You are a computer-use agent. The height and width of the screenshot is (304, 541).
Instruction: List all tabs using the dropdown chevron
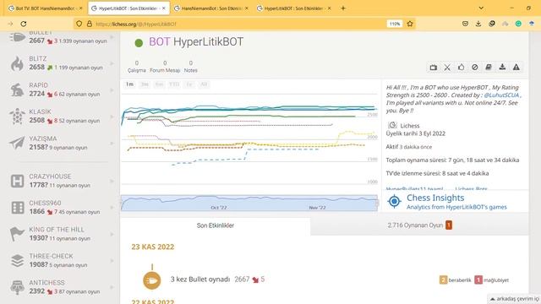(x=481, y=8)
